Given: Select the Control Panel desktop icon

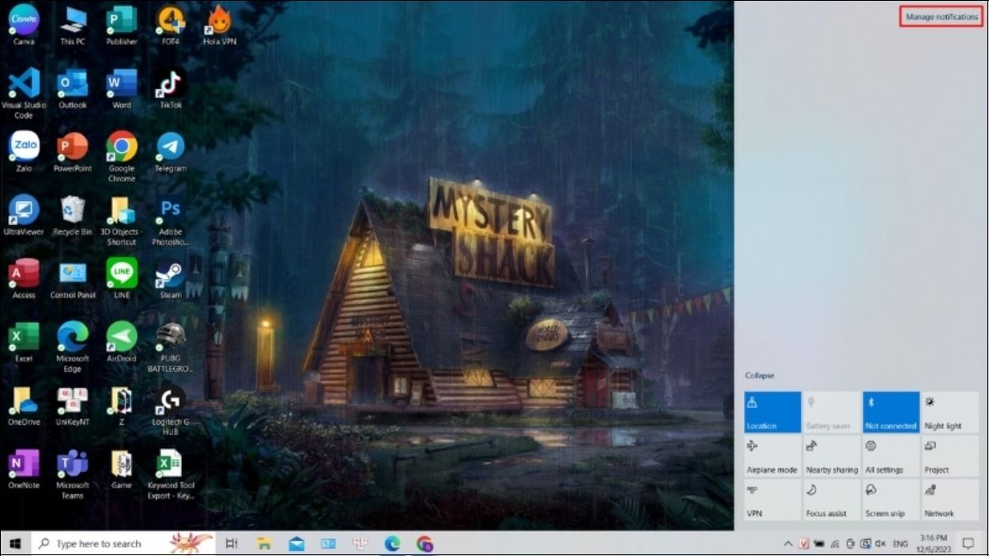Looking at the screenshot, I should [x=73, y=278].
